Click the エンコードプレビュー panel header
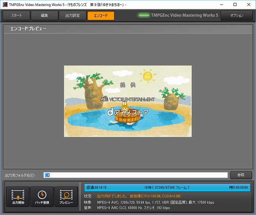 coord(128,29)
